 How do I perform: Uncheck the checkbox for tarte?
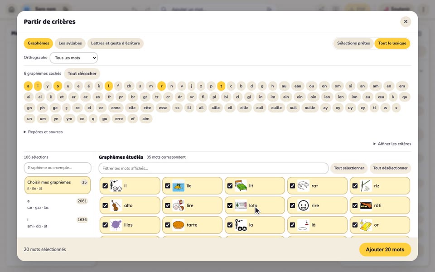168,225
